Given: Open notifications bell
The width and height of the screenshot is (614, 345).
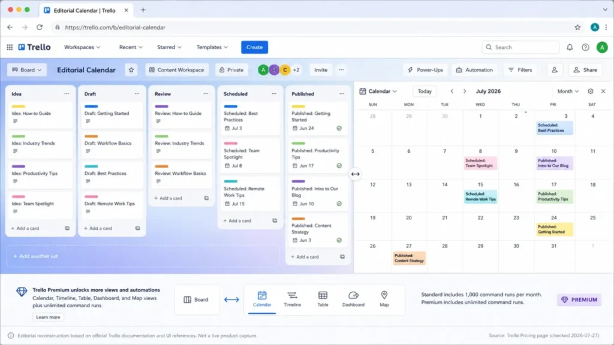Looking at the screenshot, I should (x=570, y=47).
